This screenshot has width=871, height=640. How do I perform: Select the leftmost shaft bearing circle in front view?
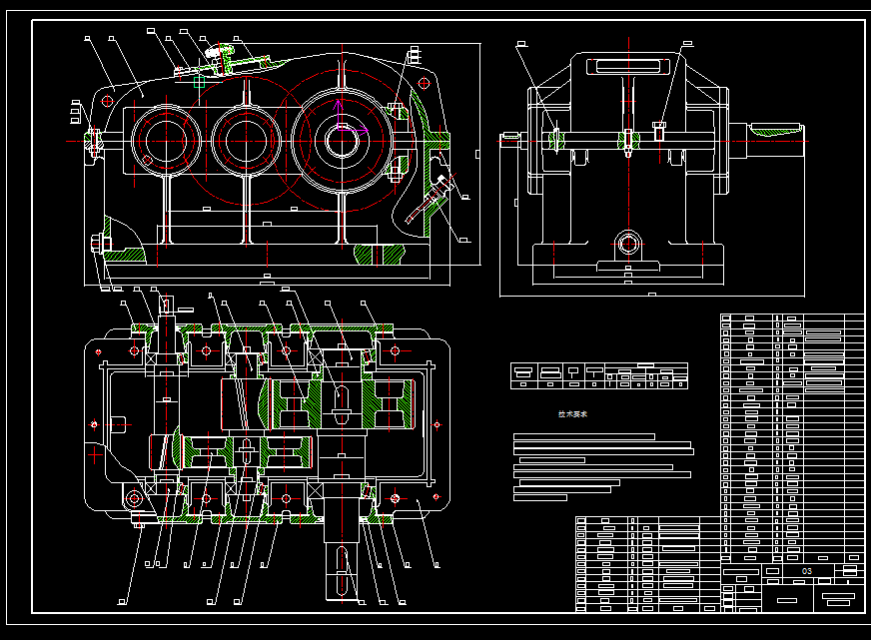[166, 141]
